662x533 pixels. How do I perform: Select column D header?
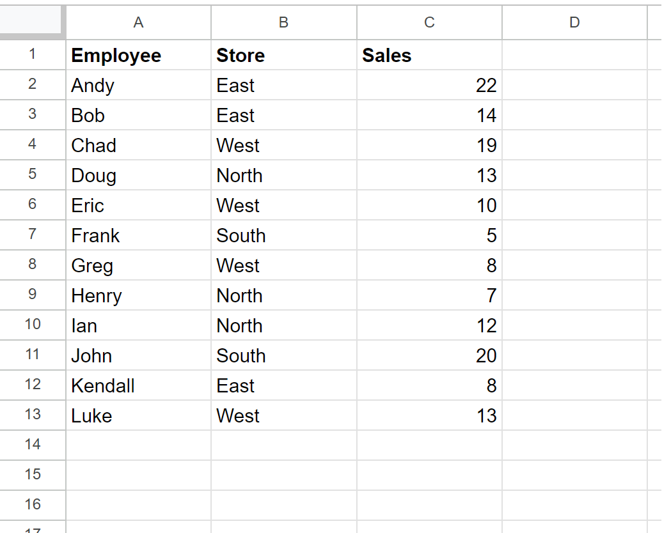574,22
